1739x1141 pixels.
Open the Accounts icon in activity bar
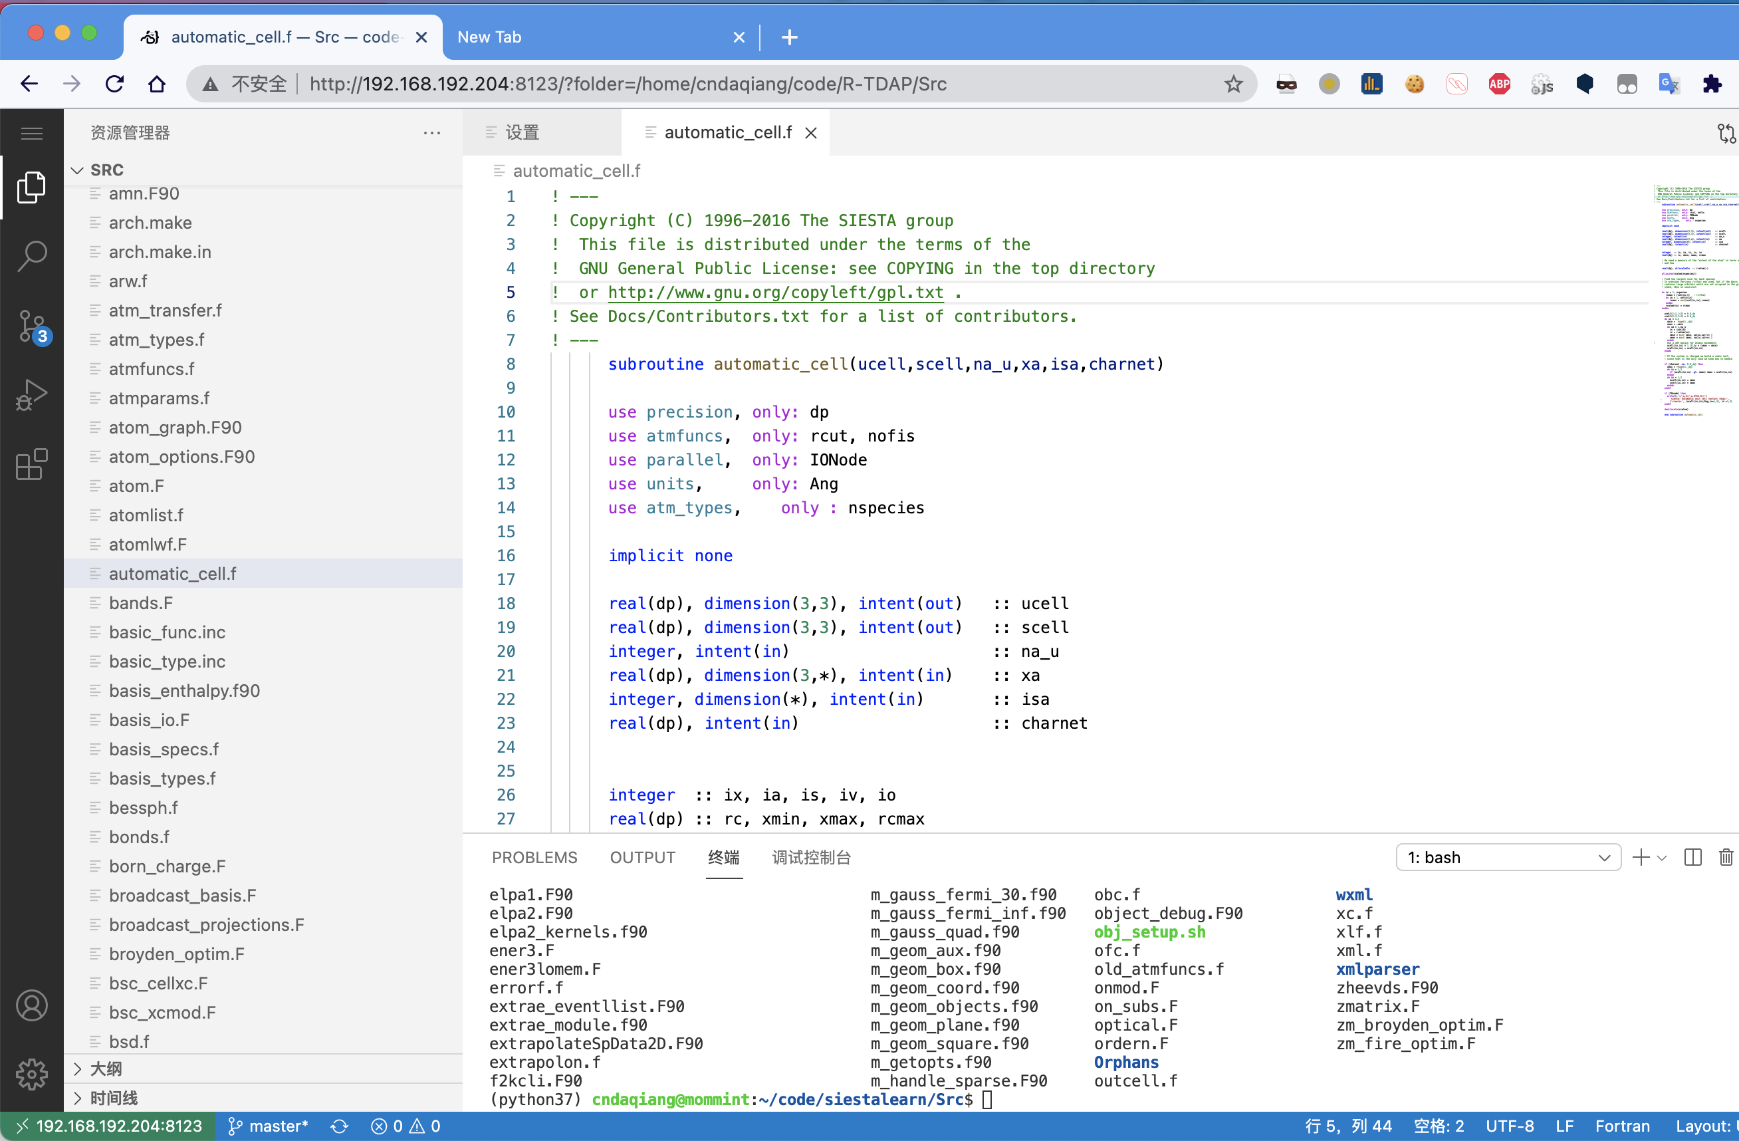[x=31, y=1006]
